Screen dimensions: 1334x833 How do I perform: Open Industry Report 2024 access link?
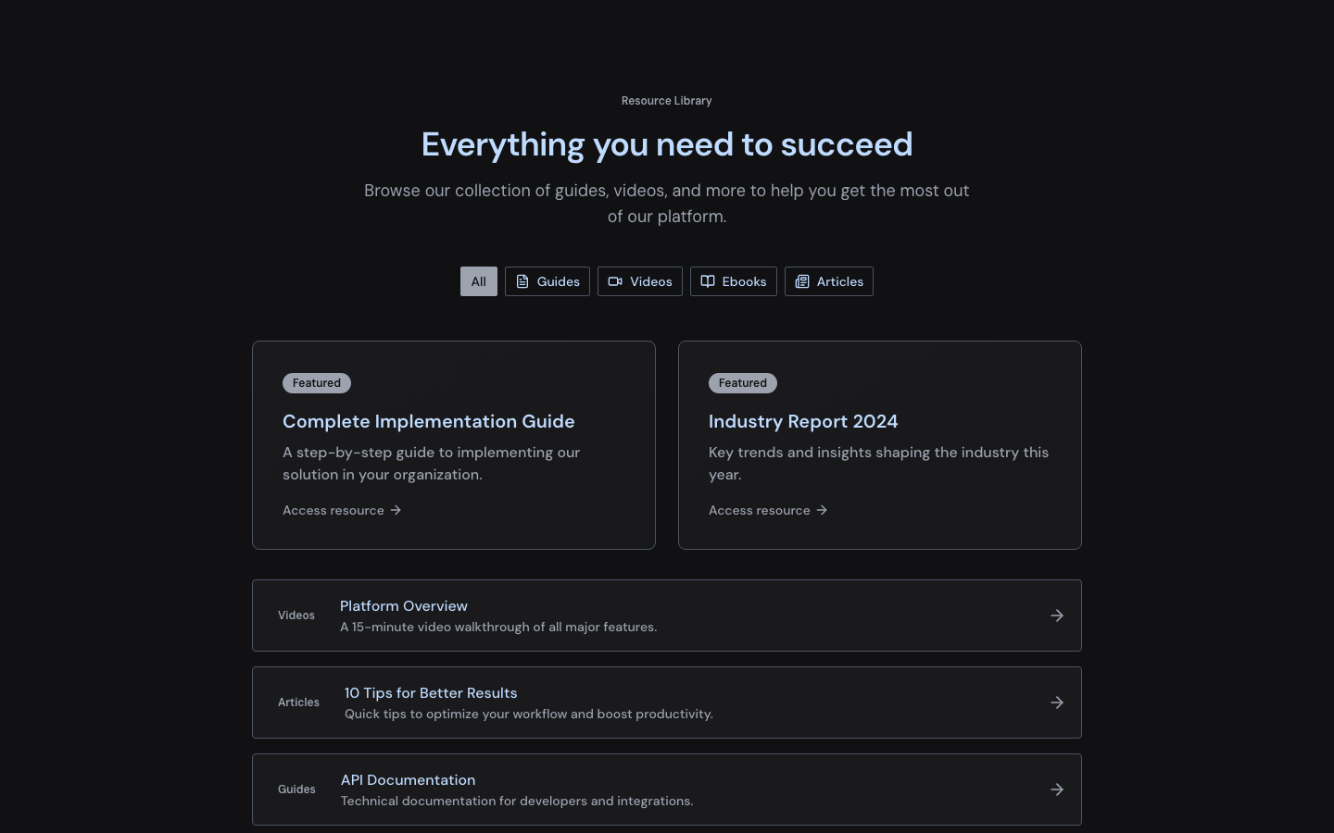(x=760, y=510)
